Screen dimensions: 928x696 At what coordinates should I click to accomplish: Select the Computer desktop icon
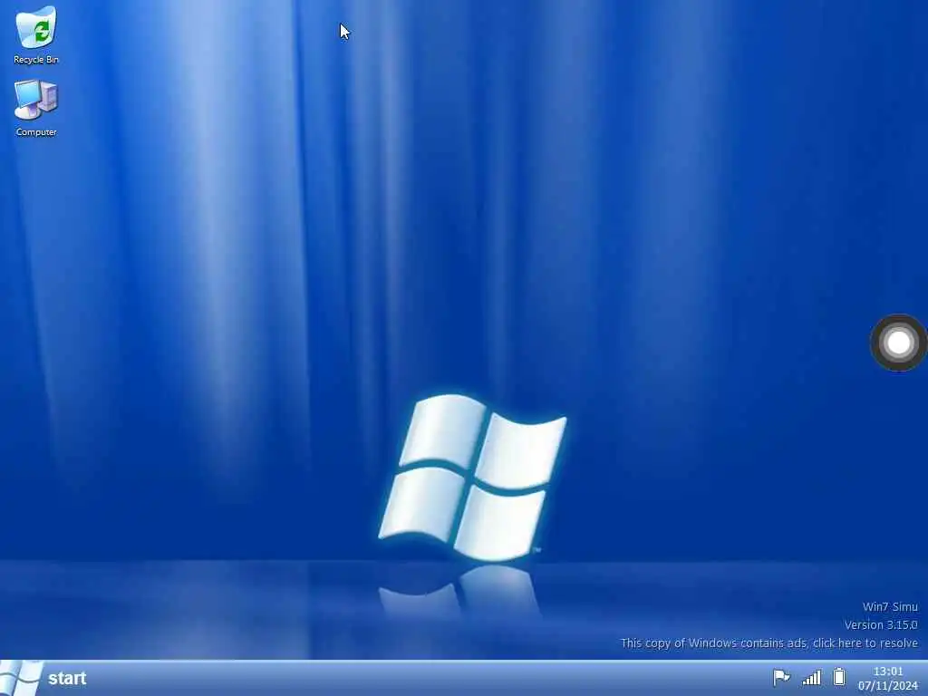click(36, 108)
